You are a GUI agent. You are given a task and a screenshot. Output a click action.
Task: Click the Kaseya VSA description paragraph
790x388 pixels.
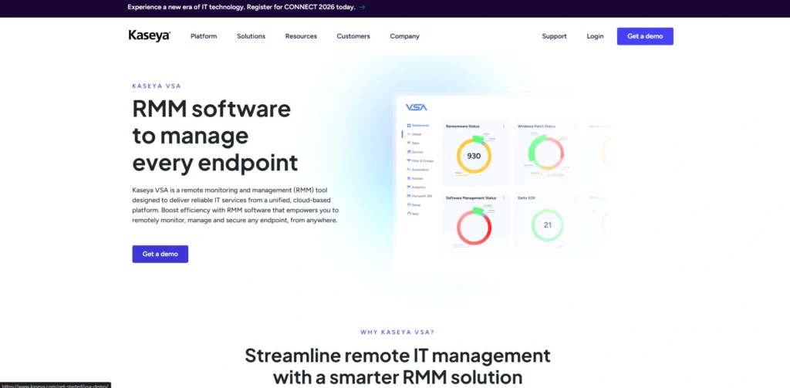(235, 204)
